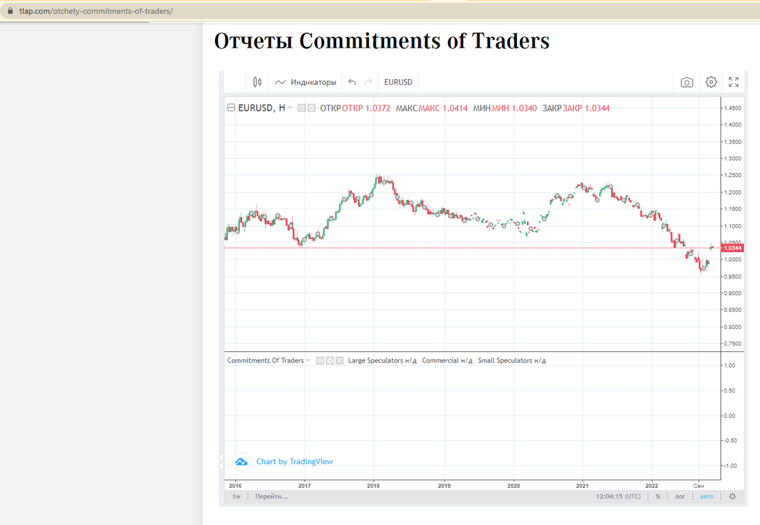Expand the EURUSD, Н legend dropdown arrow

point(290,108)
